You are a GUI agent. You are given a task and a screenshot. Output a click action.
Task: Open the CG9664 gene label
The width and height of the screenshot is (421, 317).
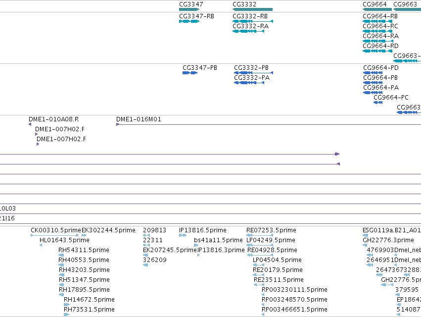(x=374, y=4)
